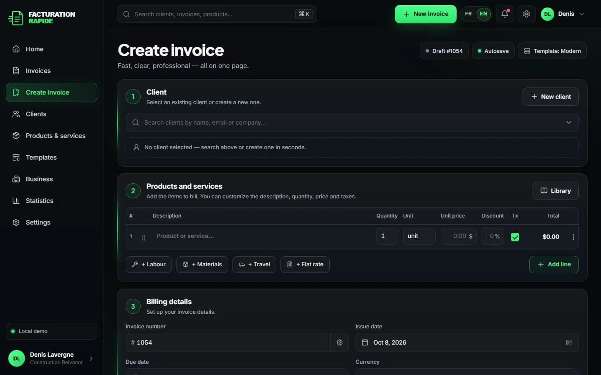Image resolution: width=601 pixels, height=375 pixels.
Task: Toggle the Autosave indicator
Action: [x=493, y=51]
